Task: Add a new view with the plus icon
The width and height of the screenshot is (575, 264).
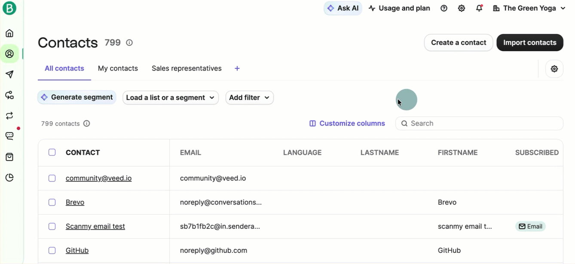Action: [237, 68]
